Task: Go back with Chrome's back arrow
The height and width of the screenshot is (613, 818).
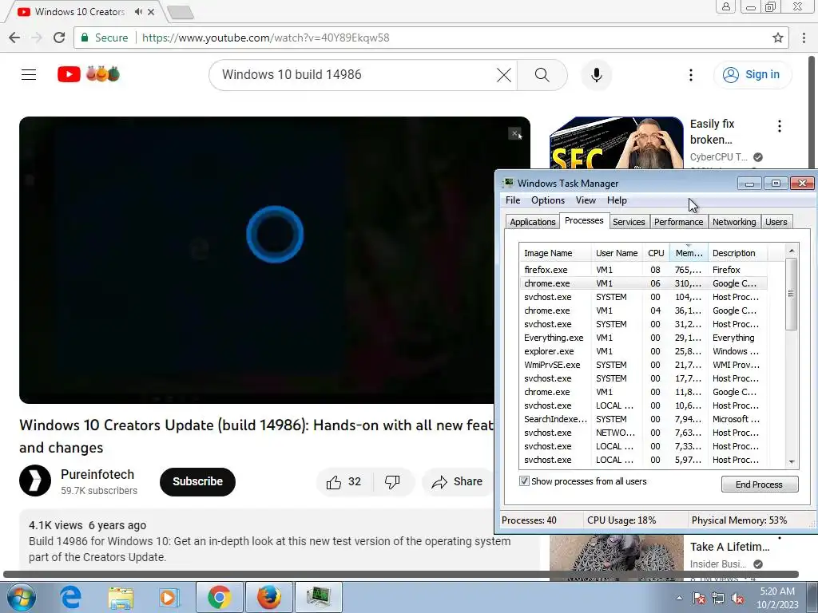Action: (x=14, y=38)
